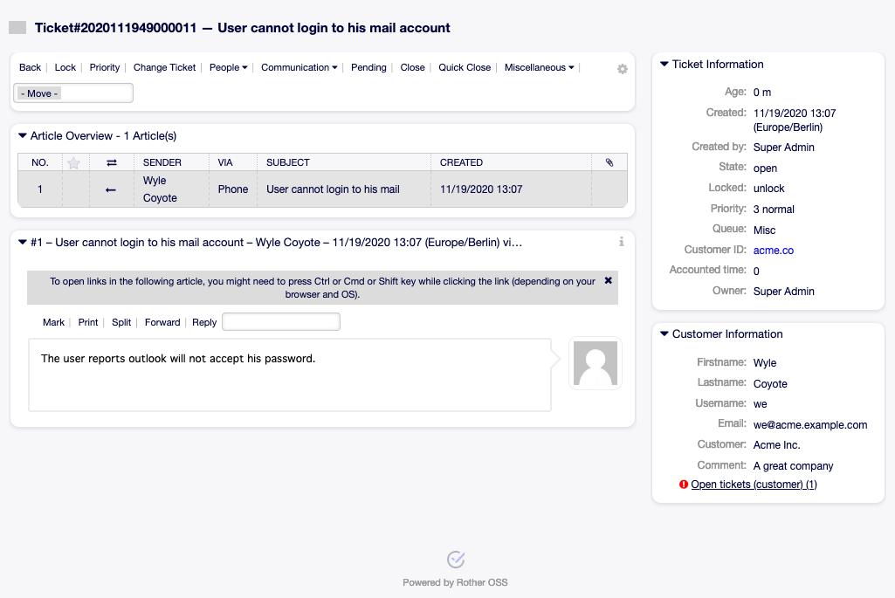The height and width of the screenshot is (598, 895).
Task: Collapse the Article Overview widget
Action: (23, 136)
